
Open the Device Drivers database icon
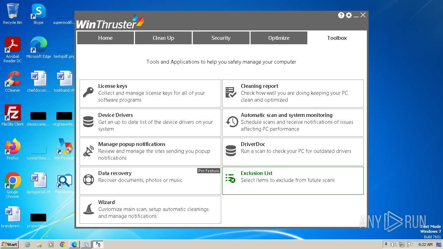click(88, 122)
